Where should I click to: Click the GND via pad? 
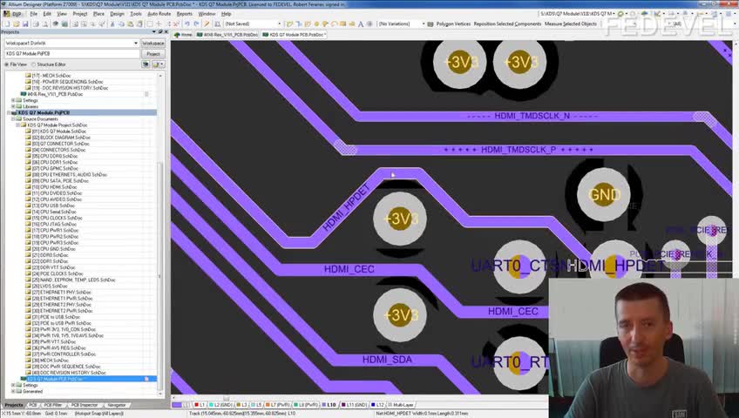click(x=603, y=194)
